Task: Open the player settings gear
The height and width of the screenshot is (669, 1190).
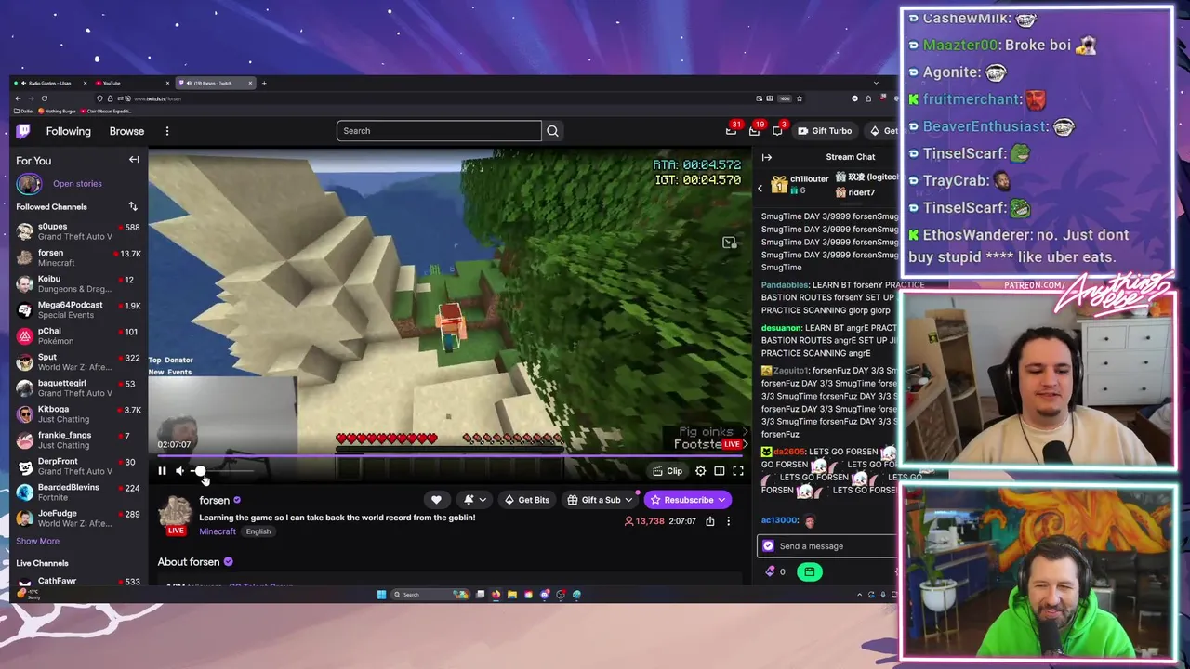Action: click(x=701, y=471)
